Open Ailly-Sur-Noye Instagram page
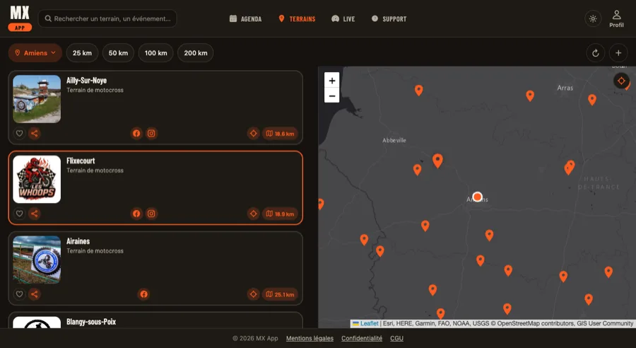636x348 pixels. click(151, 133)
